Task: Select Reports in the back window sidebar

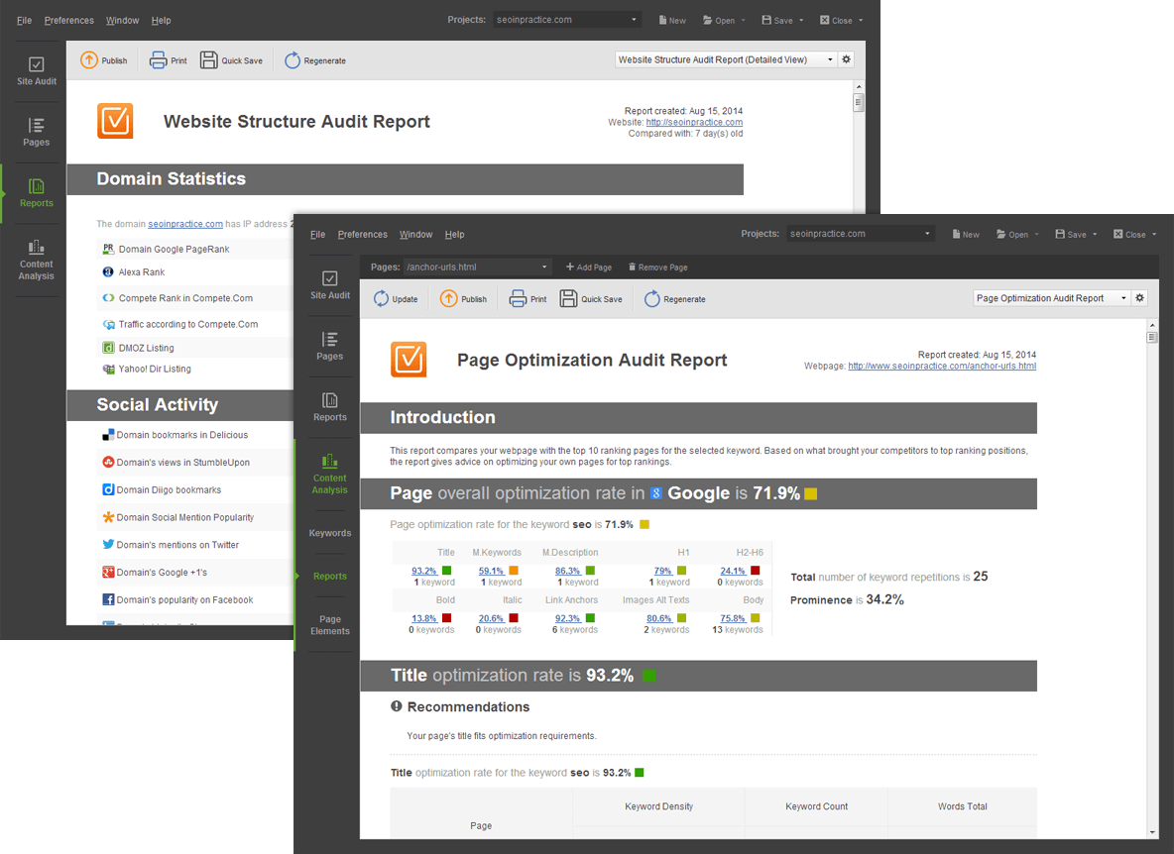Action: pos(36,193)
